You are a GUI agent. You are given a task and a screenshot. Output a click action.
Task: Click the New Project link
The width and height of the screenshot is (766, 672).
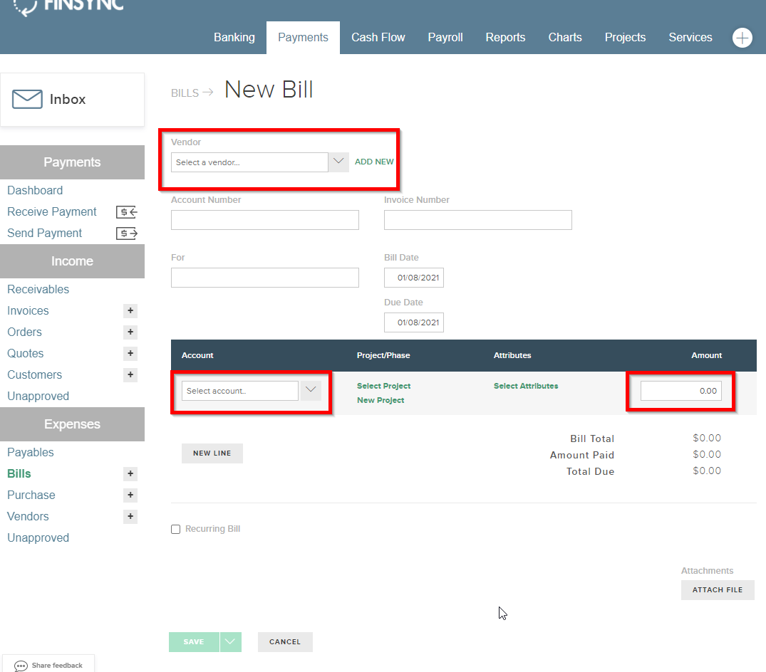(381, 400)
